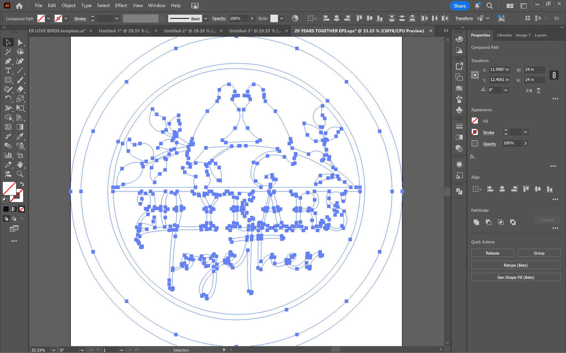Select the Hand tool
This screenshot has width=566, height=353.
pos(20,164)
